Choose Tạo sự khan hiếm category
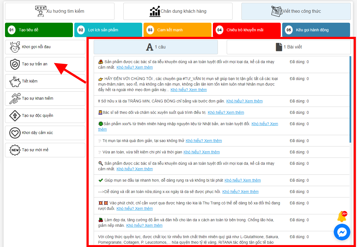 [x=45, y=99]
